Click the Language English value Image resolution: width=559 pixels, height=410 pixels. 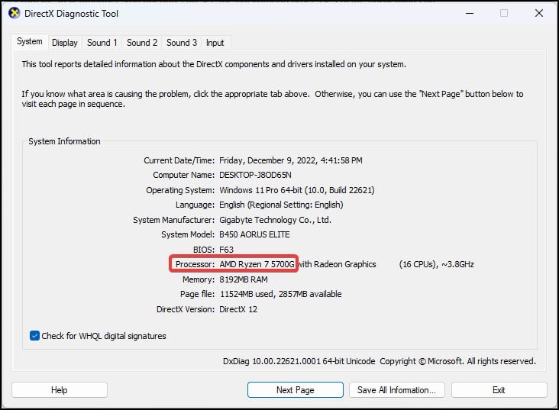281,205
